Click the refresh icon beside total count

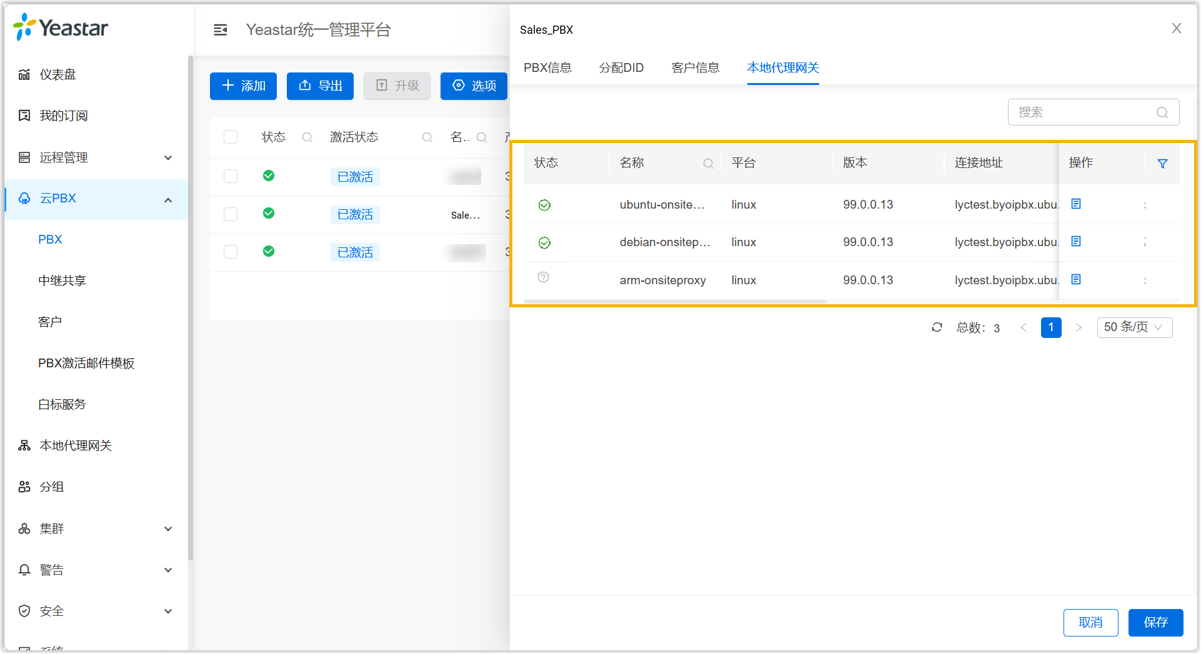(937, 327)
